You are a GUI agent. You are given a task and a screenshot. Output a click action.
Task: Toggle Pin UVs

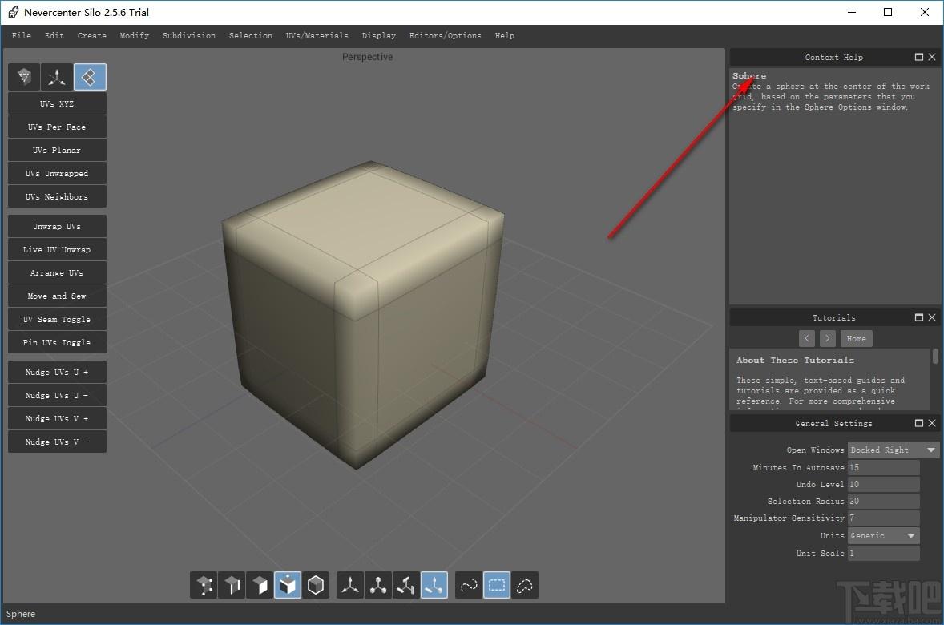(57, 342)
